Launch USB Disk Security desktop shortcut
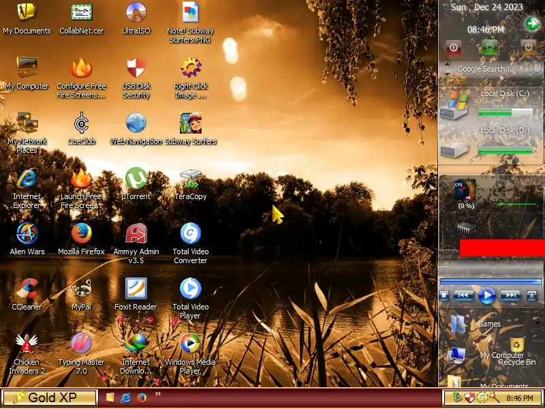Screen dimensions: 545x409 (136, 78)
